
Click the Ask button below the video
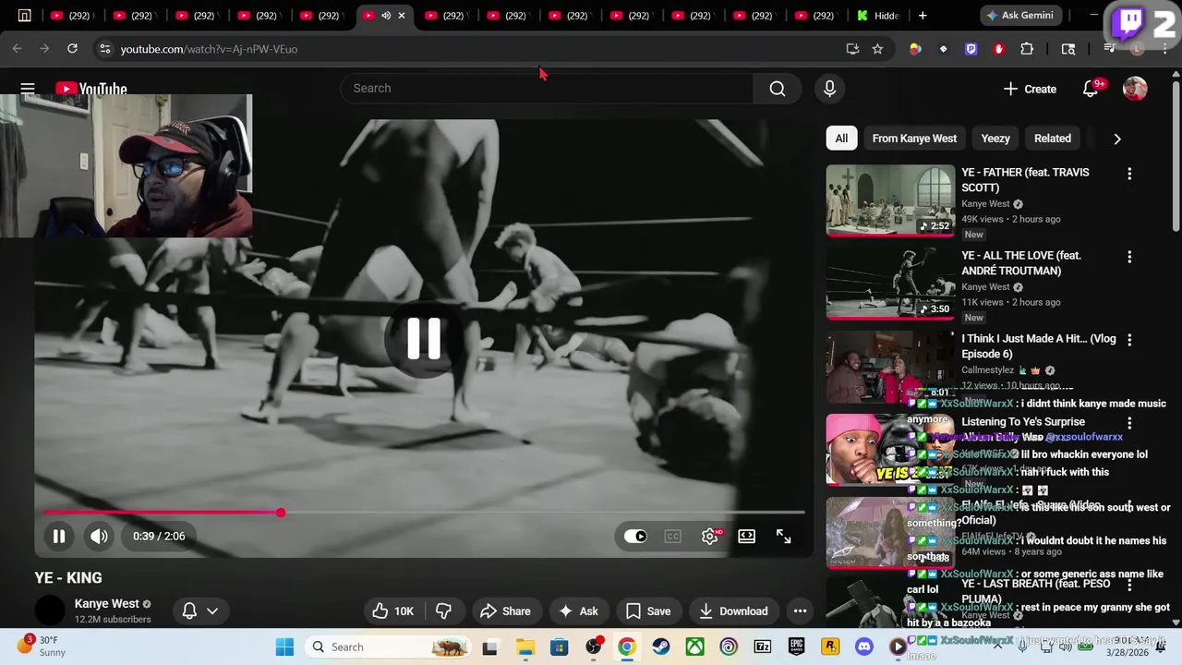[578, 611]
